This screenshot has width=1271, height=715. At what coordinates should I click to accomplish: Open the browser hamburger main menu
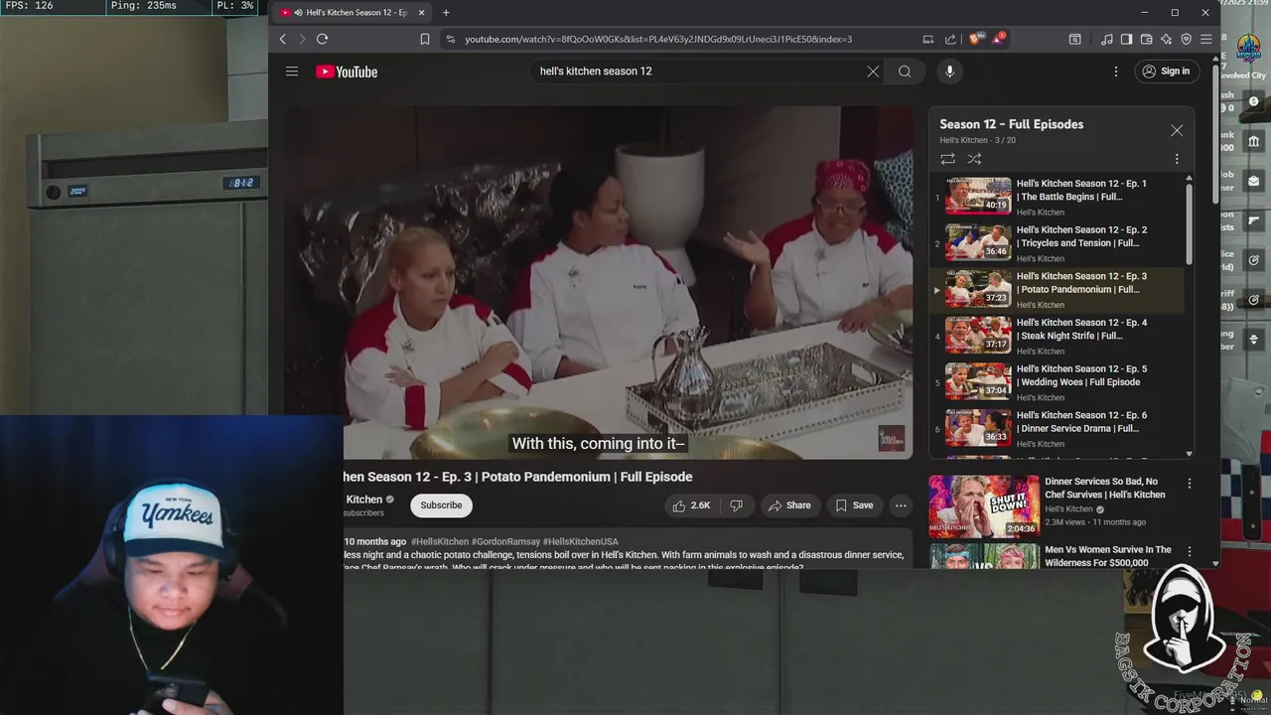click(x=1205, y=39)
